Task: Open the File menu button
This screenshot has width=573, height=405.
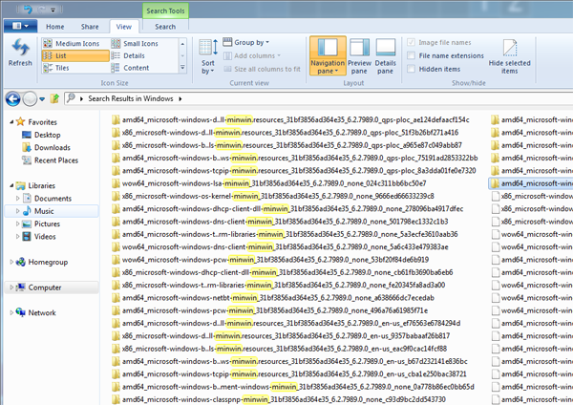Action: (x=20, y=26)
